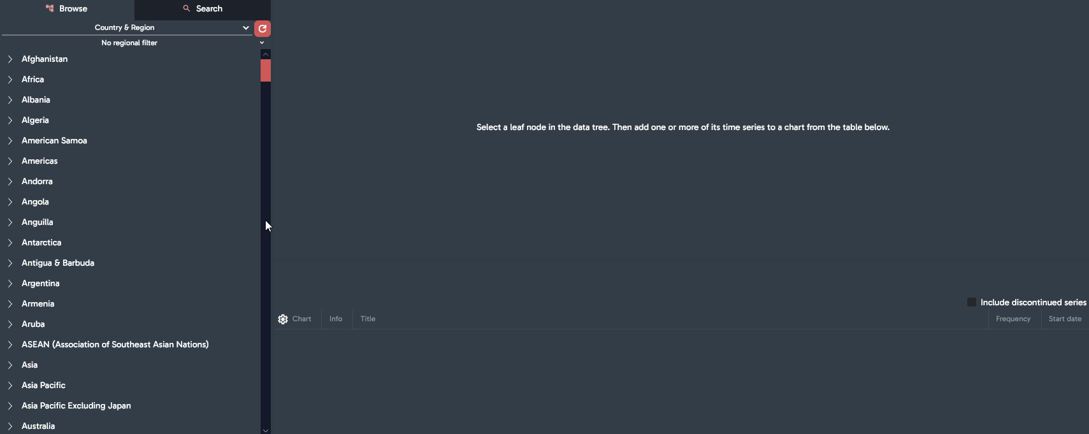Expand the Asia Pacific chevron
Screen dimensions: 1089x434
10,386
